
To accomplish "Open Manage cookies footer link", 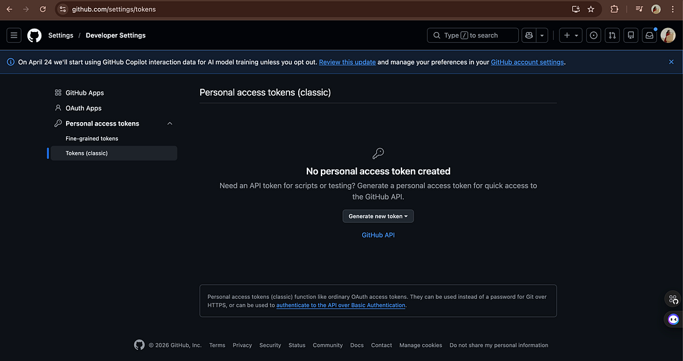I will (421, 345).
